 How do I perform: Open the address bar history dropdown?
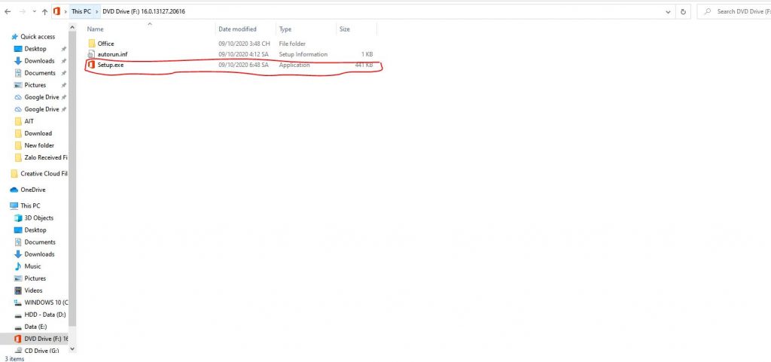point(669,12)
